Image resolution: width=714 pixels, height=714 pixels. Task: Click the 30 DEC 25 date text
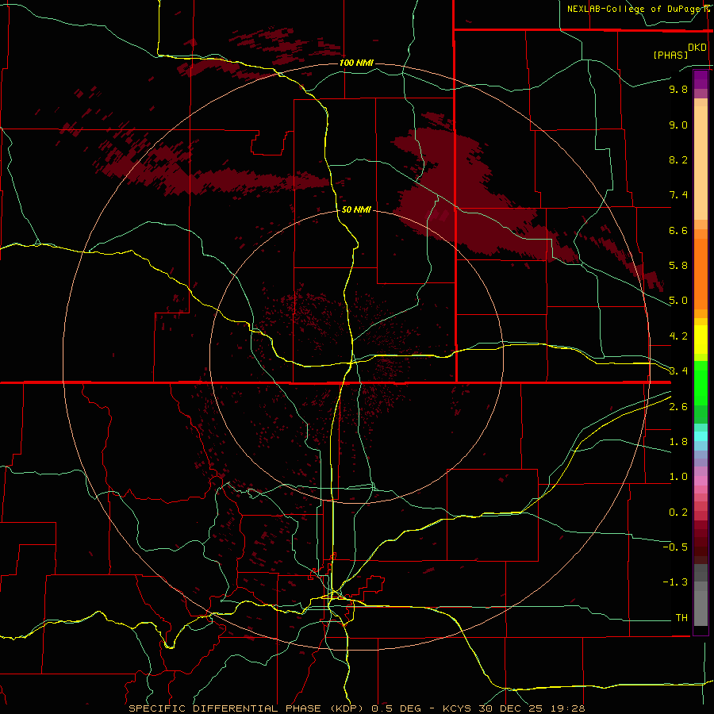click(512, 708)
